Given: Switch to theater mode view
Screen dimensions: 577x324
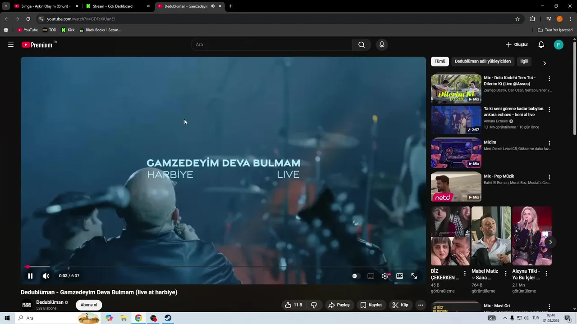Looking at the screenshot, I should coord(399,276).
